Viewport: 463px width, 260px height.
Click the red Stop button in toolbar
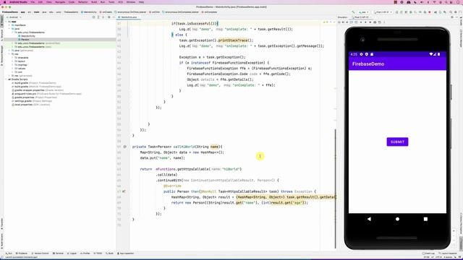(430, 12)
